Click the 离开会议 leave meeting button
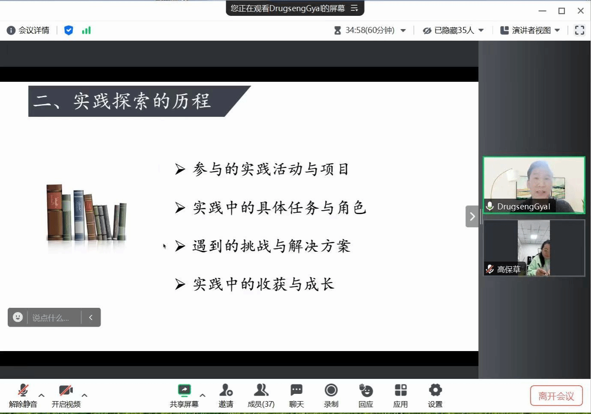Screen dimensions: 591x414 point(556,396)
